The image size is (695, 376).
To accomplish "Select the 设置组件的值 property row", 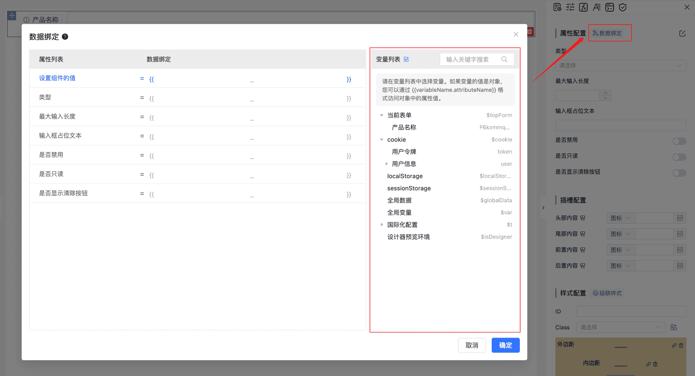I will point(57,78).
